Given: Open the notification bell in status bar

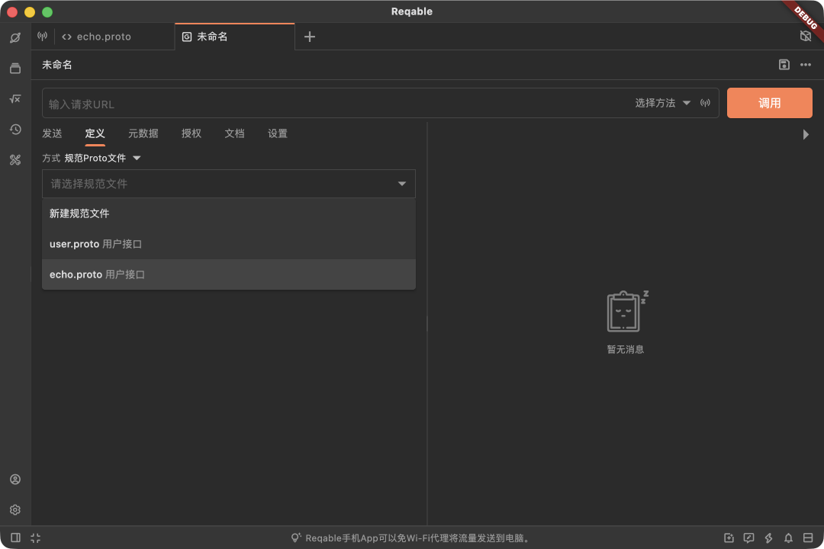Looking at the screenshot, I should (x=788, y=538).
